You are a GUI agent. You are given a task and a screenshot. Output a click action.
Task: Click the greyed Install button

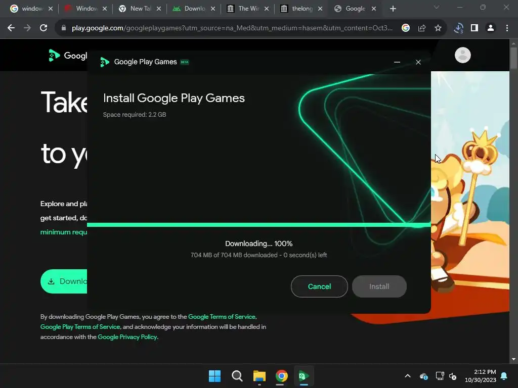(379, 286)
